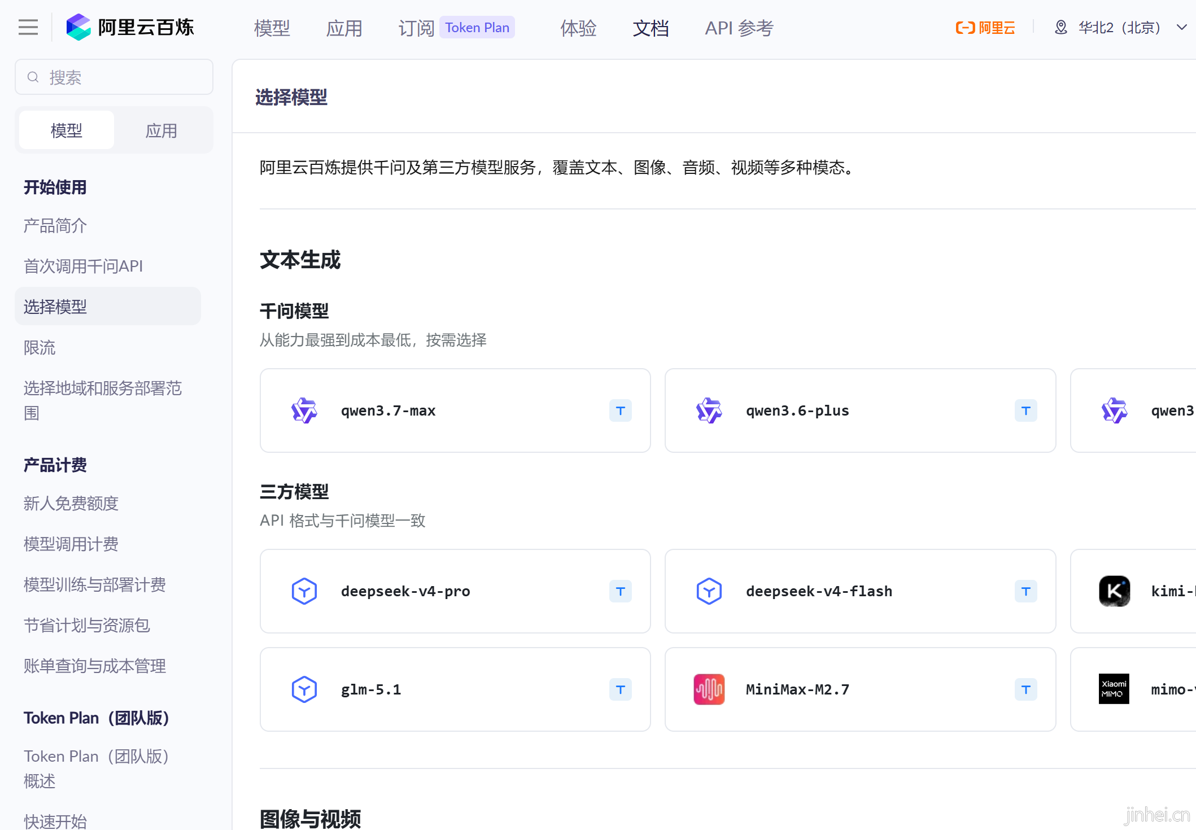Open the 应用 top navigation item
The height and width of the screenshot is (830, 1196).
click(344, 28)
